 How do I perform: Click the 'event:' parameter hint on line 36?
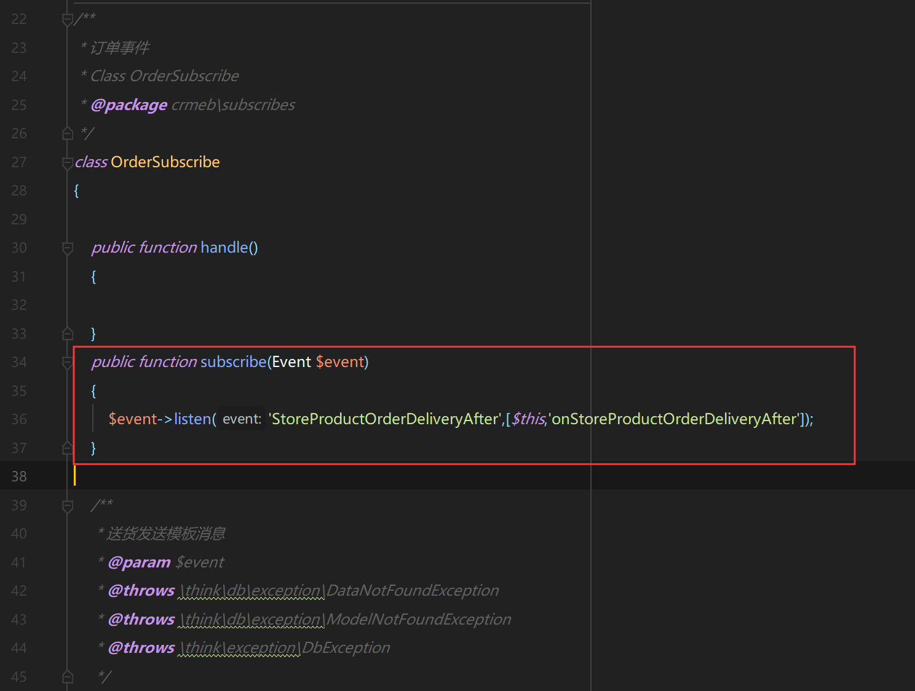point(242,419)
